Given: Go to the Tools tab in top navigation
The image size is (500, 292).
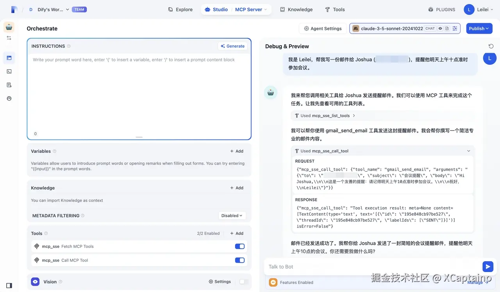Looking at the screenshot, I should pyautogui.click(x=335, y=9).
